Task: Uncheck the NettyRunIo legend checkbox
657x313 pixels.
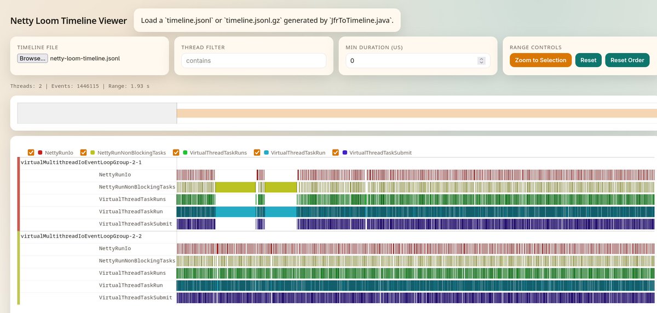Action: 31,153
